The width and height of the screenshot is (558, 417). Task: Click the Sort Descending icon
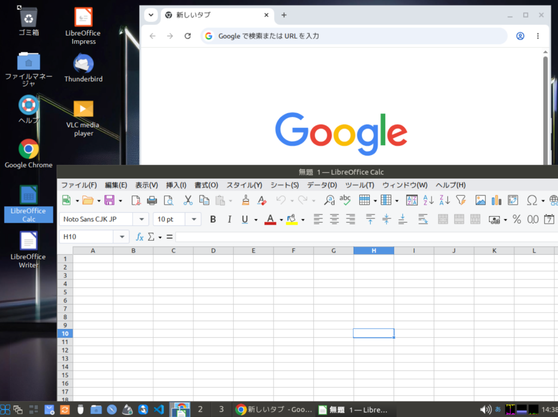pos(445,200)
